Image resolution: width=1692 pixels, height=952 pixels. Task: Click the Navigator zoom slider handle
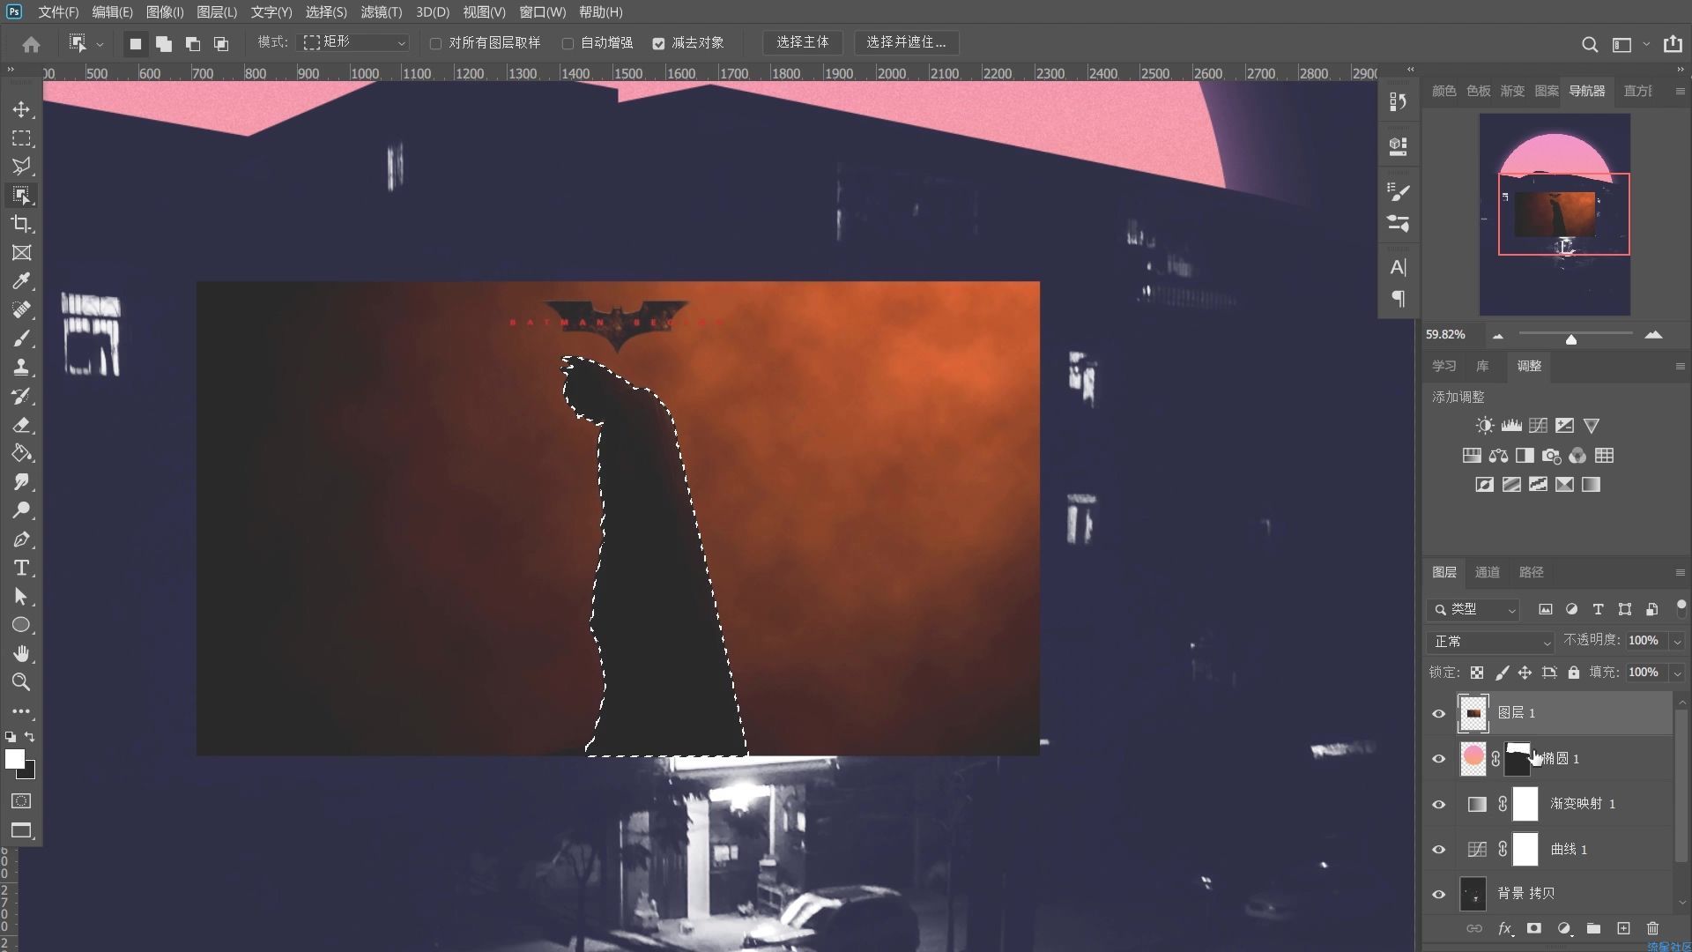[1571, 339]
